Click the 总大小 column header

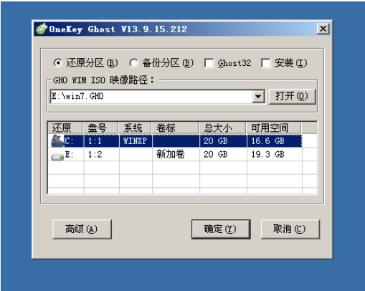pos(222,128)
